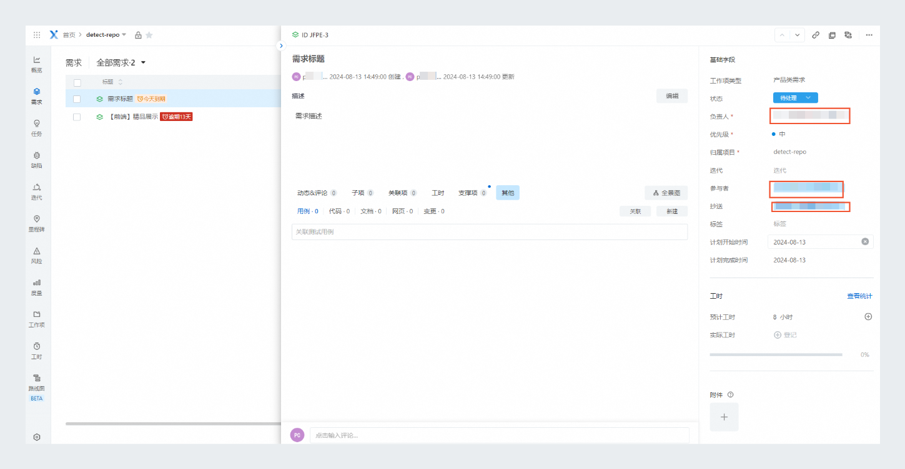Star the detect-repo project

(x=149, y=35)
